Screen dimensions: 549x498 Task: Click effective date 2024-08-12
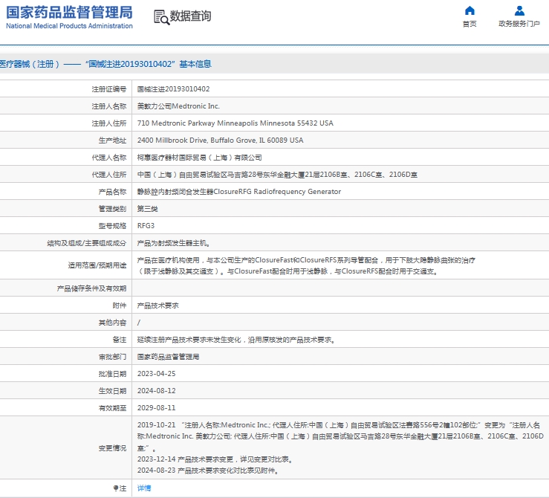[157, 391]
